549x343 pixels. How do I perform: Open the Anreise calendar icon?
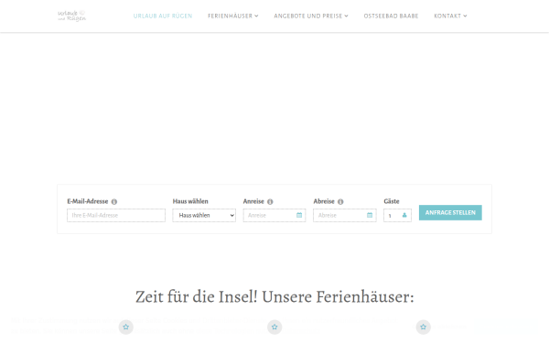pos(299,215)
